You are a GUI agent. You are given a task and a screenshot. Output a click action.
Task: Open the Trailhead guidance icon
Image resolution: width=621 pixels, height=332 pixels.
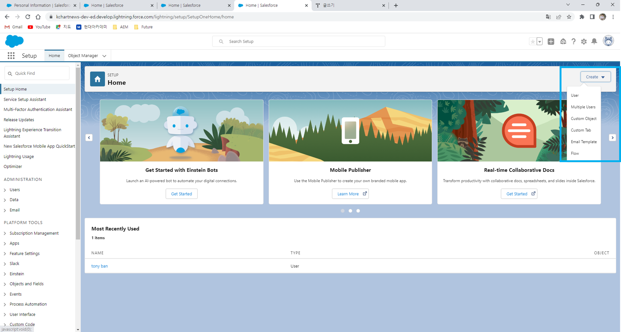point(563,41)
